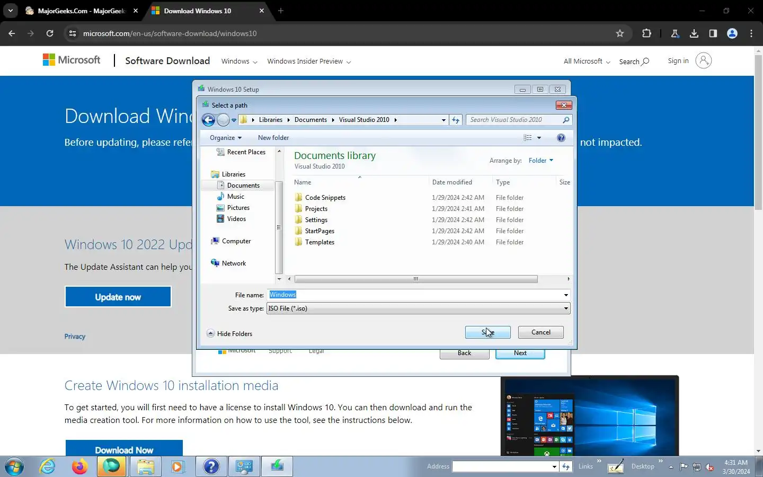Open Chrome extensions puzzle icon

pos(646,33)
